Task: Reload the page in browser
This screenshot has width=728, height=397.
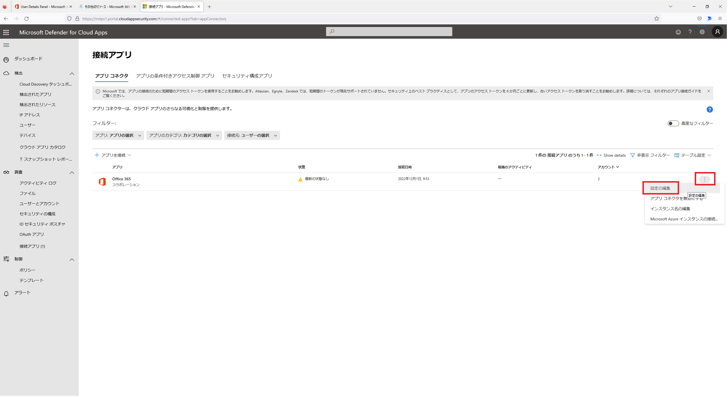Action: point(26,19)
